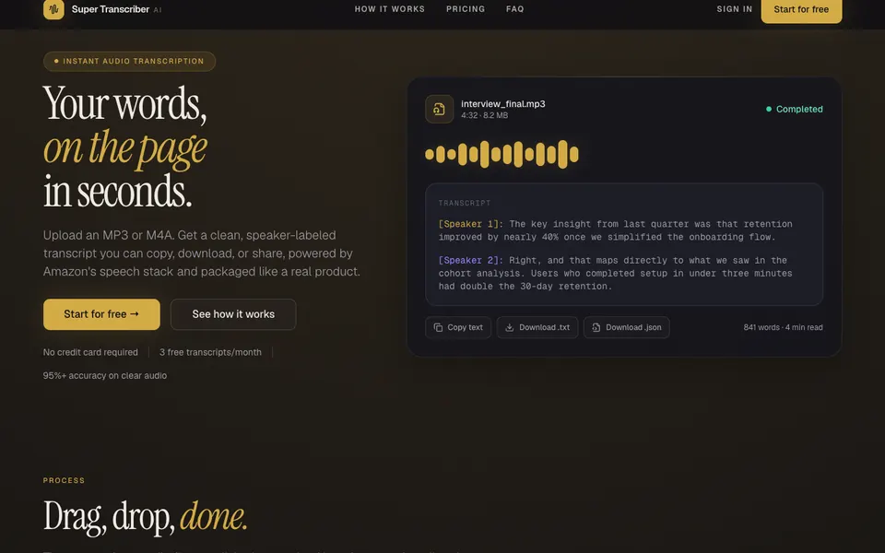Click the Sign In link
Screen dimensions: 885x553
coord(735,9)
